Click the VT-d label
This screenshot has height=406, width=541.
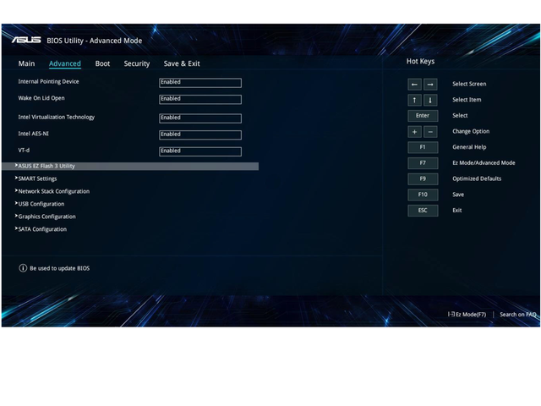24,151
